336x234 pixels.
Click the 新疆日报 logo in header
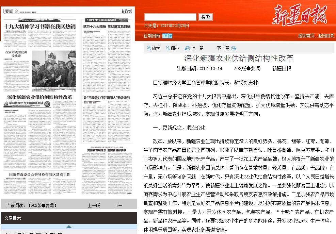[x=299, y=15]
